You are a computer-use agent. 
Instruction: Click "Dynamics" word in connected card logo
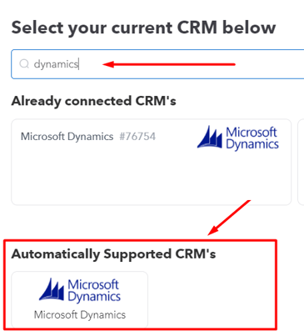coord(252,145)
